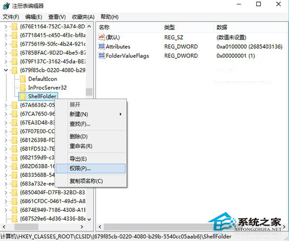Screen dimensions: 289x241
Task: Expand the {67A66362-05 key node
Action: pos(6,105)
